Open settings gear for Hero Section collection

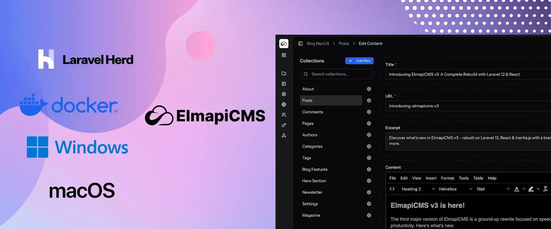tap(369, 181)
